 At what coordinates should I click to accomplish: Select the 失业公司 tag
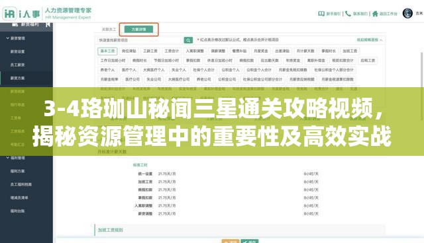point(154,79)
